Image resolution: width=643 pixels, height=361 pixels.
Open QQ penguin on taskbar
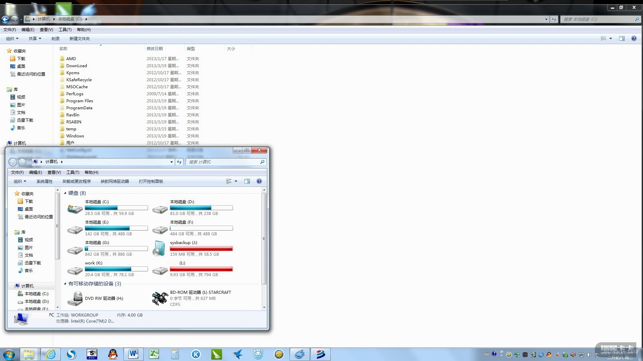tap(113, 354)
